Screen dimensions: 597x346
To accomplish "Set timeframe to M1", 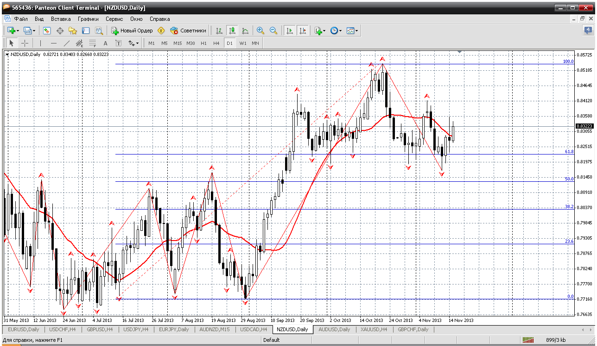I will pyautogui.click(x=152, y=43).
